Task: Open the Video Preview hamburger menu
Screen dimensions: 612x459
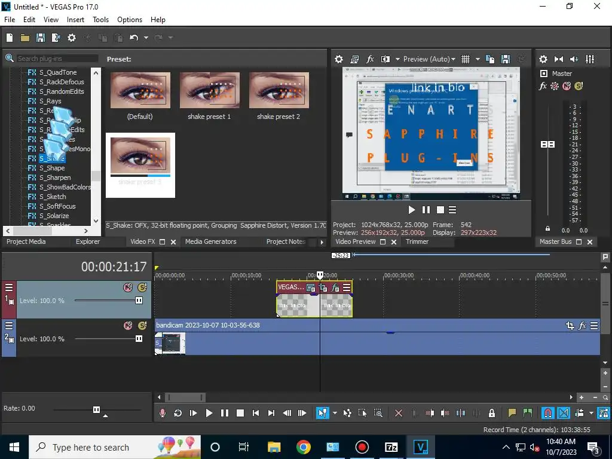Action: point(452,210)
